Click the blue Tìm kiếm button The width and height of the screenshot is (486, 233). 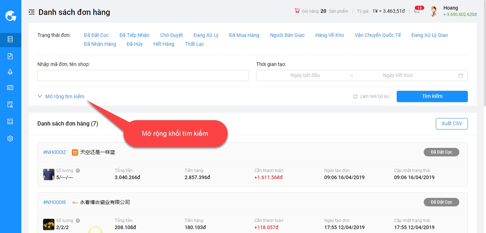(x=432, y=96)
